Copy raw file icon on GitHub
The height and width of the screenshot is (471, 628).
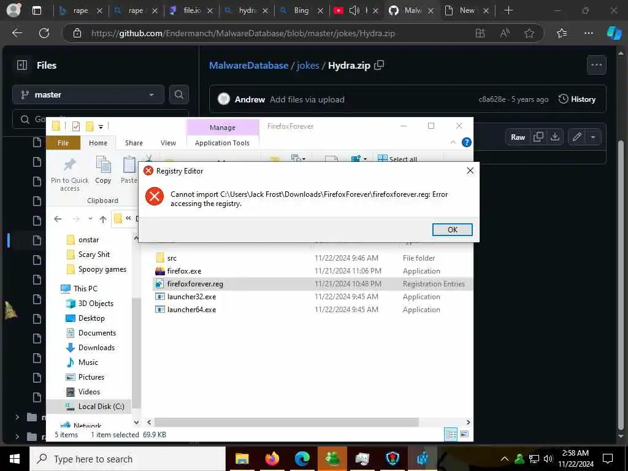538,137
